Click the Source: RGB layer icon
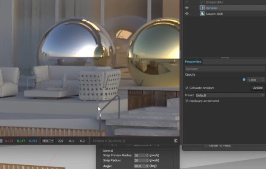 coord(202,14)
